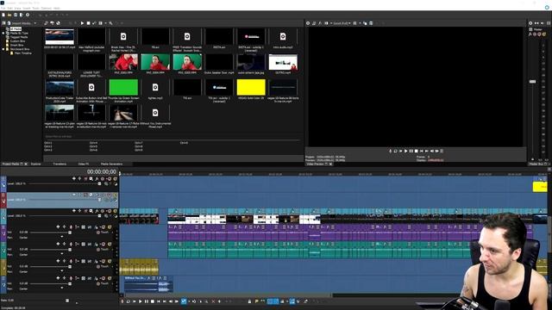Screen dimensions: 552x310
Task: Open the File menu
Action: (3, 8)
